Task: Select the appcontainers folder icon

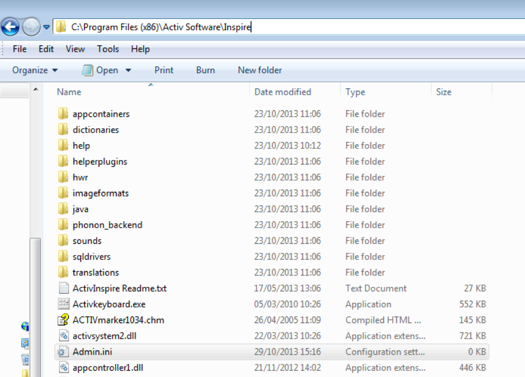Action: coord(64,114)
